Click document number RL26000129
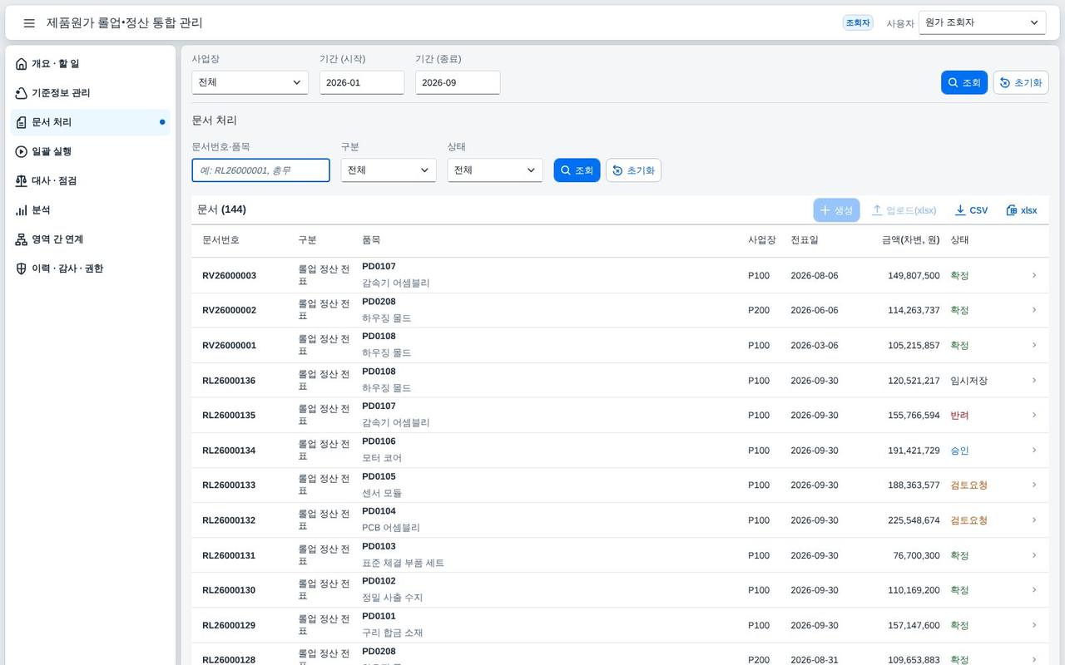1065x665 pixels. [x=229, y=625]
